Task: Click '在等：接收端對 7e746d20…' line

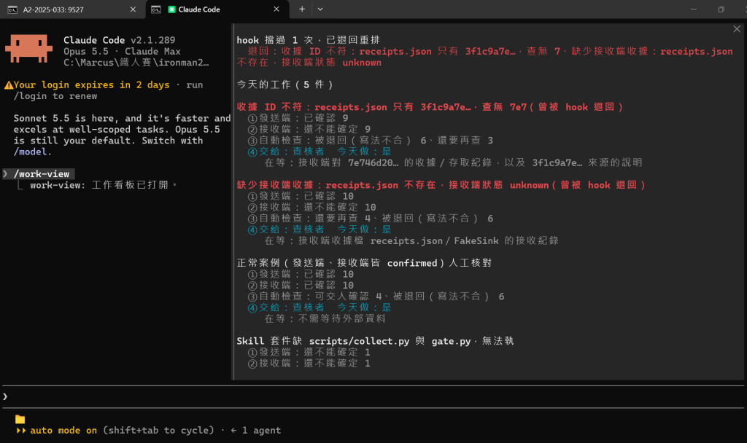Action: [453, 162]
